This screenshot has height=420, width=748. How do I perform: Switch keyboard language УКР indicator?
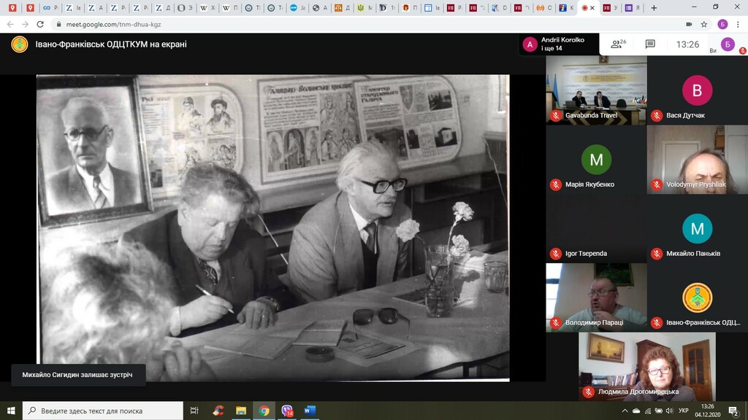tap(684, 411)
